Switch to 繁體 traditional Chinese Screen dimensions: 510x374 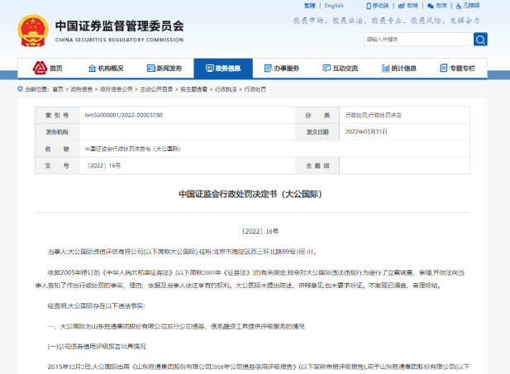[310, 6]
